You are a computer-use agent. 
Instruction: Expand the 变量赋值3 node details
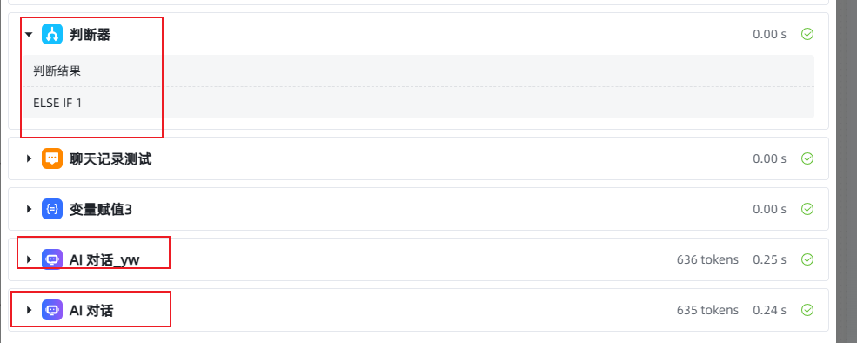[29, 209]
